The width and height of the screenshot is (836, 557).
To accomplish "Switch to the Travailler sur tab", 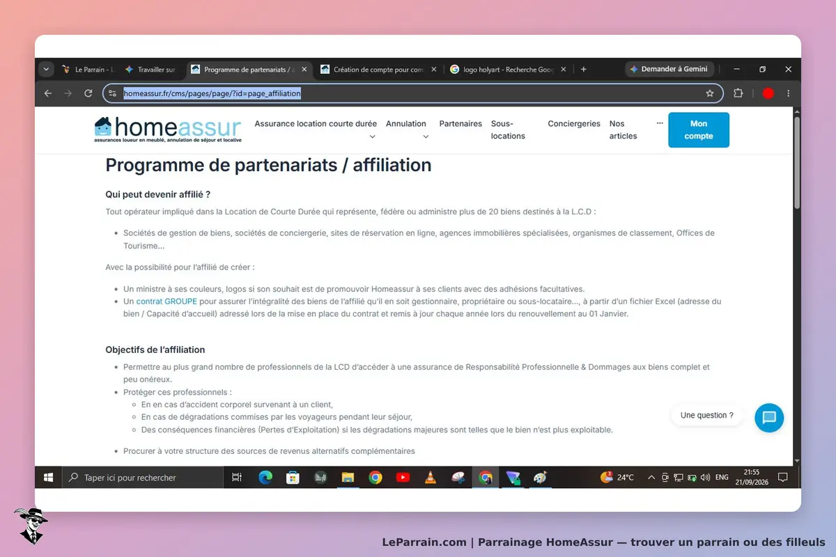I will 151,70.
